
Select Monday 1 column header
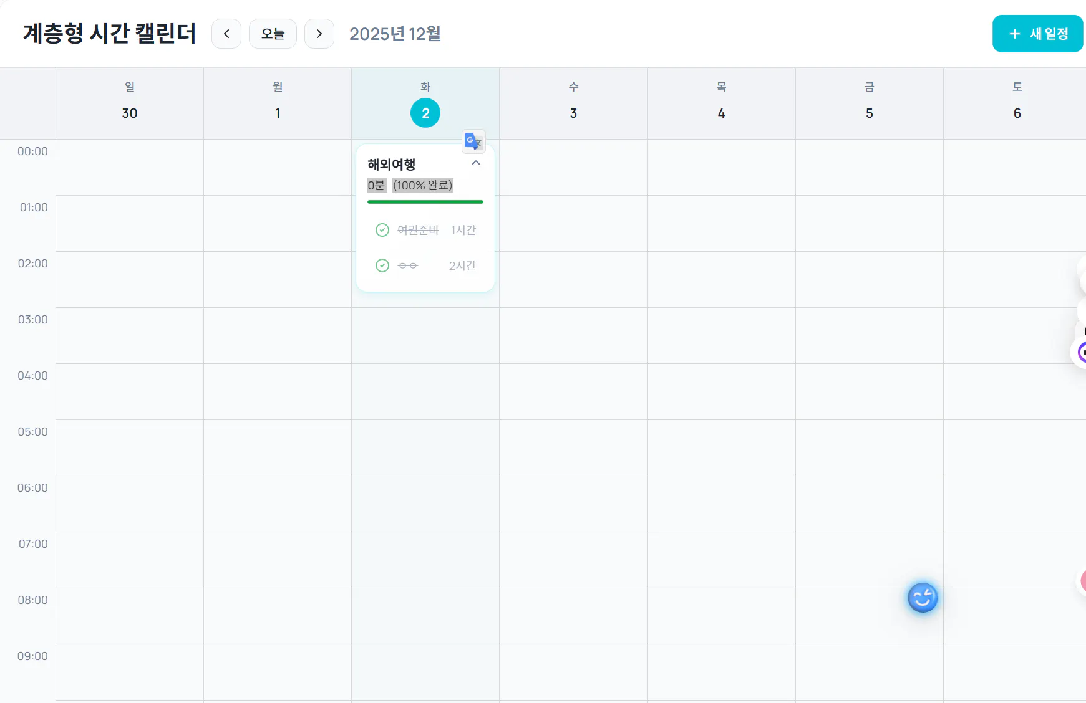click(278, 103)
